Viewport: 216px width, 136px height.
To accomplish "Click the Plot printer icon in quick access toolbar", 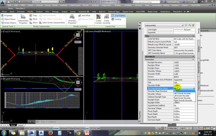I will coord(20,2).
